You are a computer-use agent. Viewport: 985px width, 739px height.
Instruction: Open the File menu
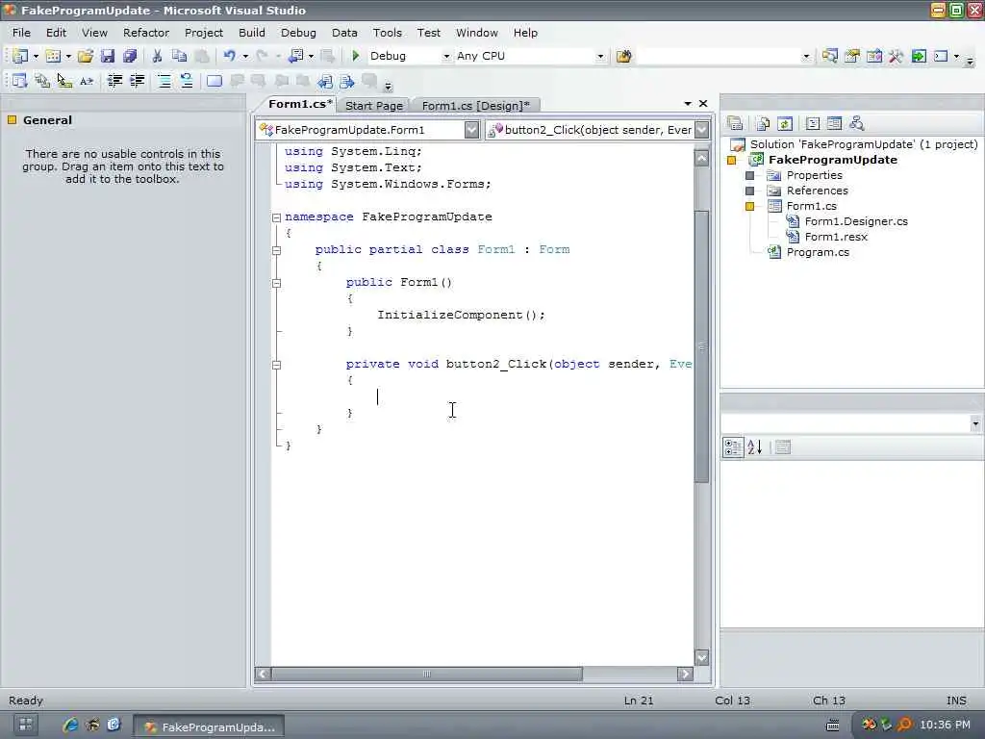pos(21,33)
